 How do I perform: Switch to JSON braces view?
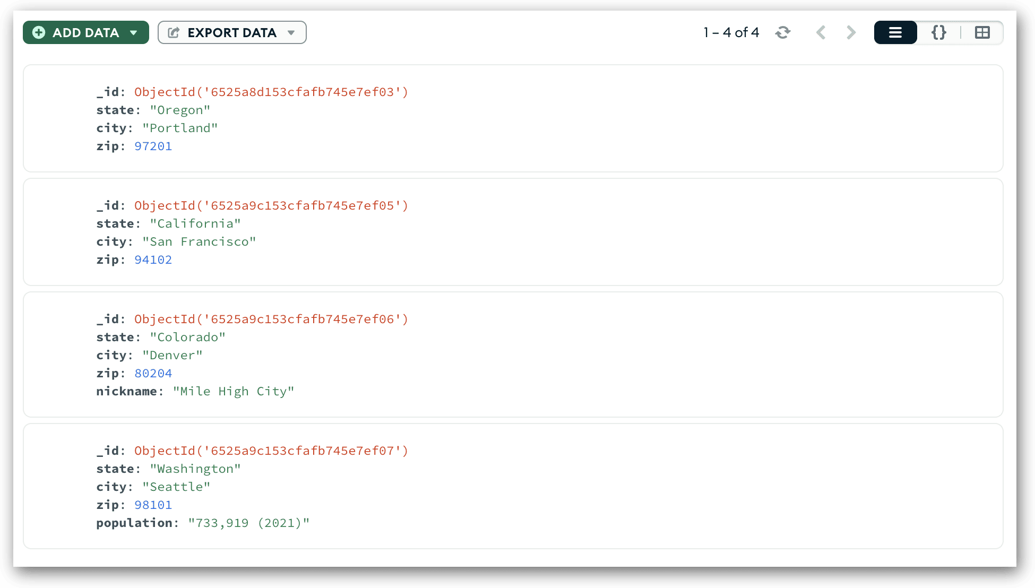coord(939,32)
